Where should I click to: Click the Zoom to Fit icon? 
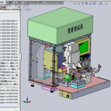(75, 3)
